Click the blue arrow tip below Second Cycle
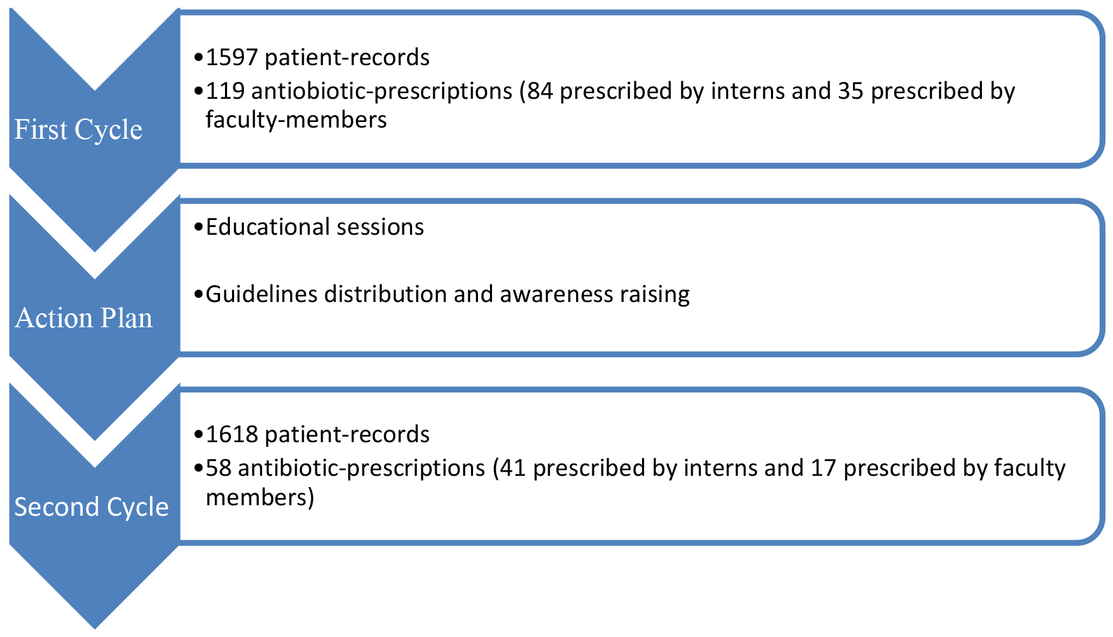The image size is (1113, 637). [x=95, y=617]
